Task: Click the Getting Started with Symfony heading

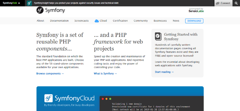Action: click(181, 37)
